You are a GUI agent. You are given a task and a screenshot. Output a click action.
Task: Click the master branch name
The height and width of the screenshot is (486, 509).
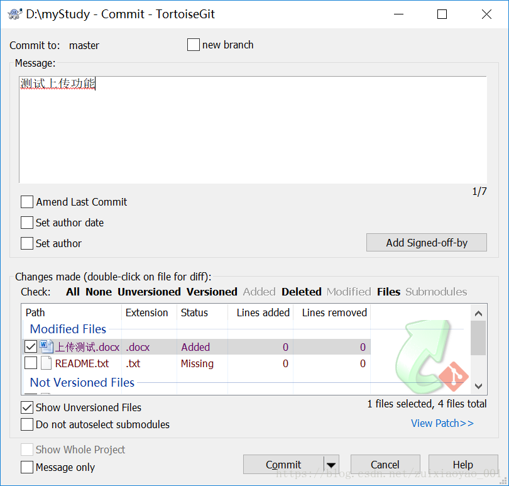point(84,45)
